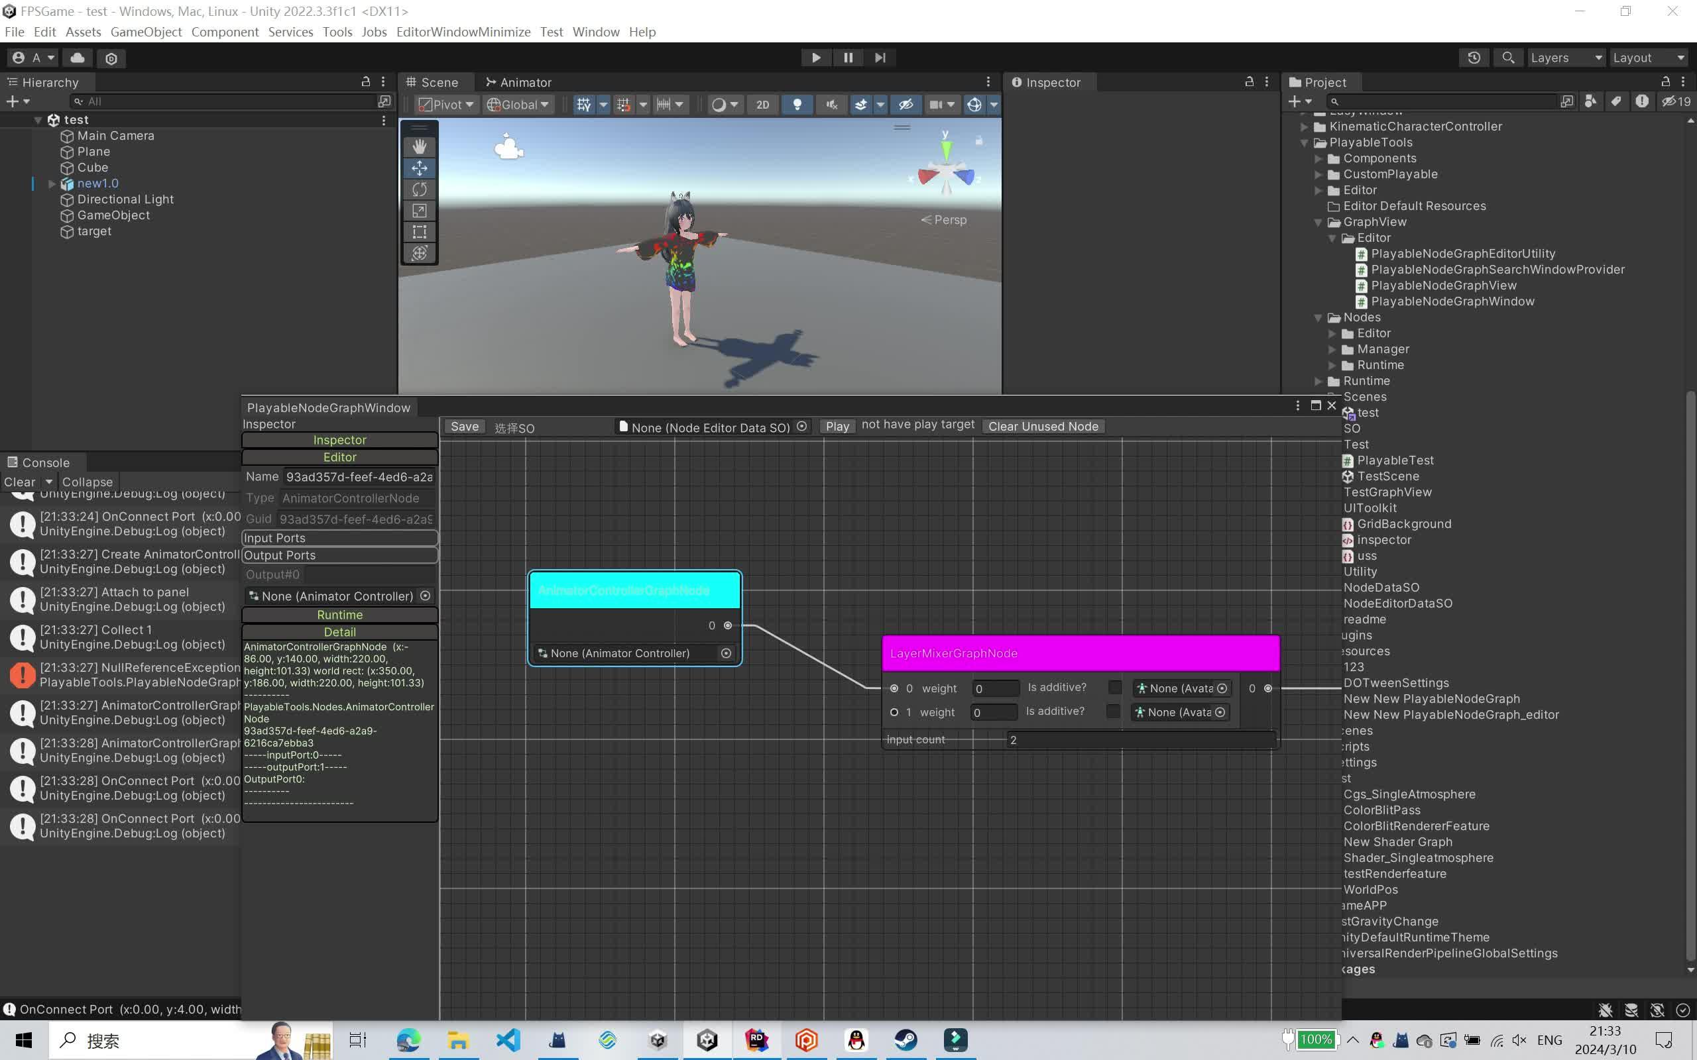Image resolution: width=1697 pixels, height=1060 pixels.
Task: Click the Clear Unused Node button
Action: (x=1042, y=426)
